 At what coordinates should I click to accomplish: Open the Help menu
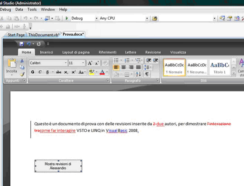pos(63,10)
